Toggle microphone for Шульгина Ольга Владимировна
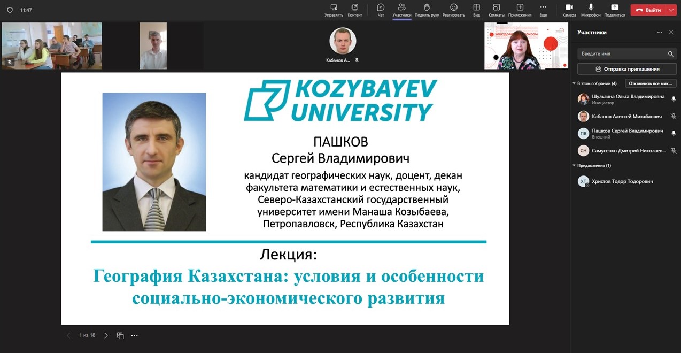681x353 pixels. click(x=674, y=99)
